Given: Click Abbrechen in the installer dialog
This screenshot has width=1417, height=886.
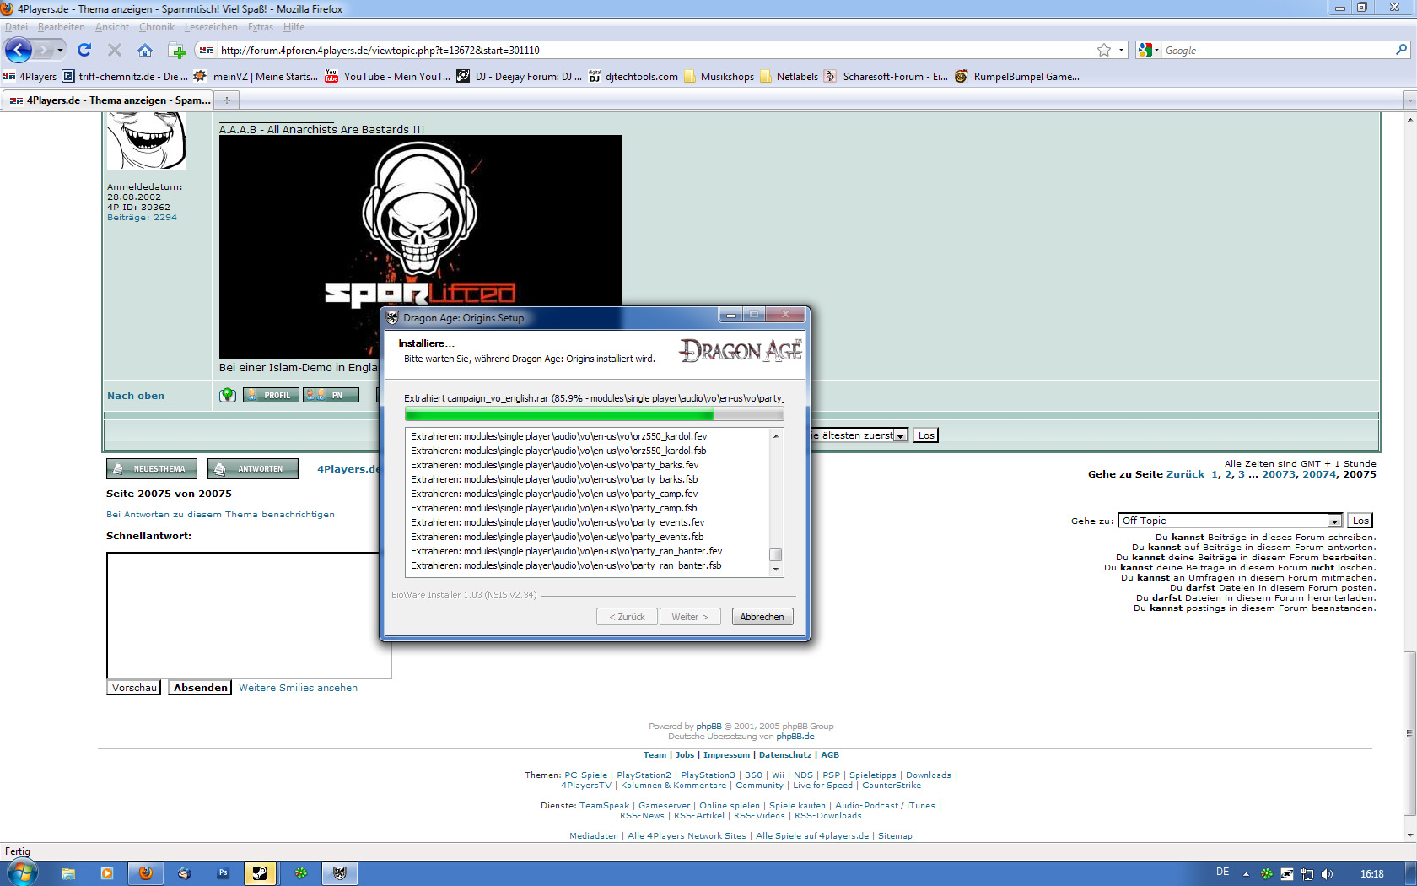Looking at the screenshot, I should pyautogui.click(x=762, y=617).
